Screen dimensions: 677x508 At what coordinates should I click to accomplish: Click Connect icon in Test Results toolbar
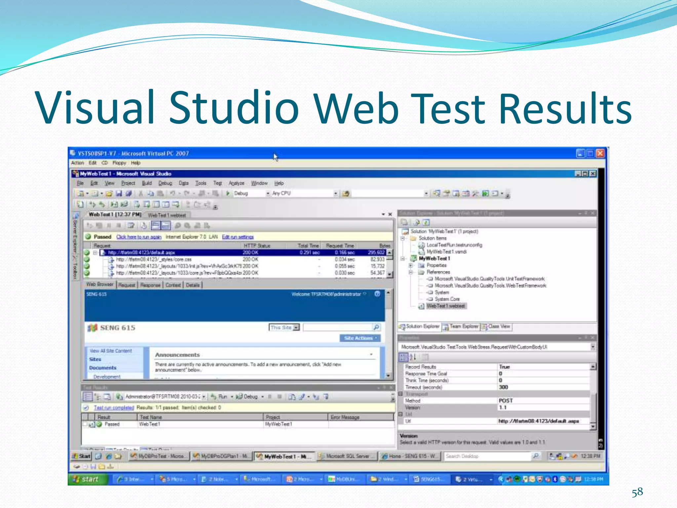pos(119,397)
